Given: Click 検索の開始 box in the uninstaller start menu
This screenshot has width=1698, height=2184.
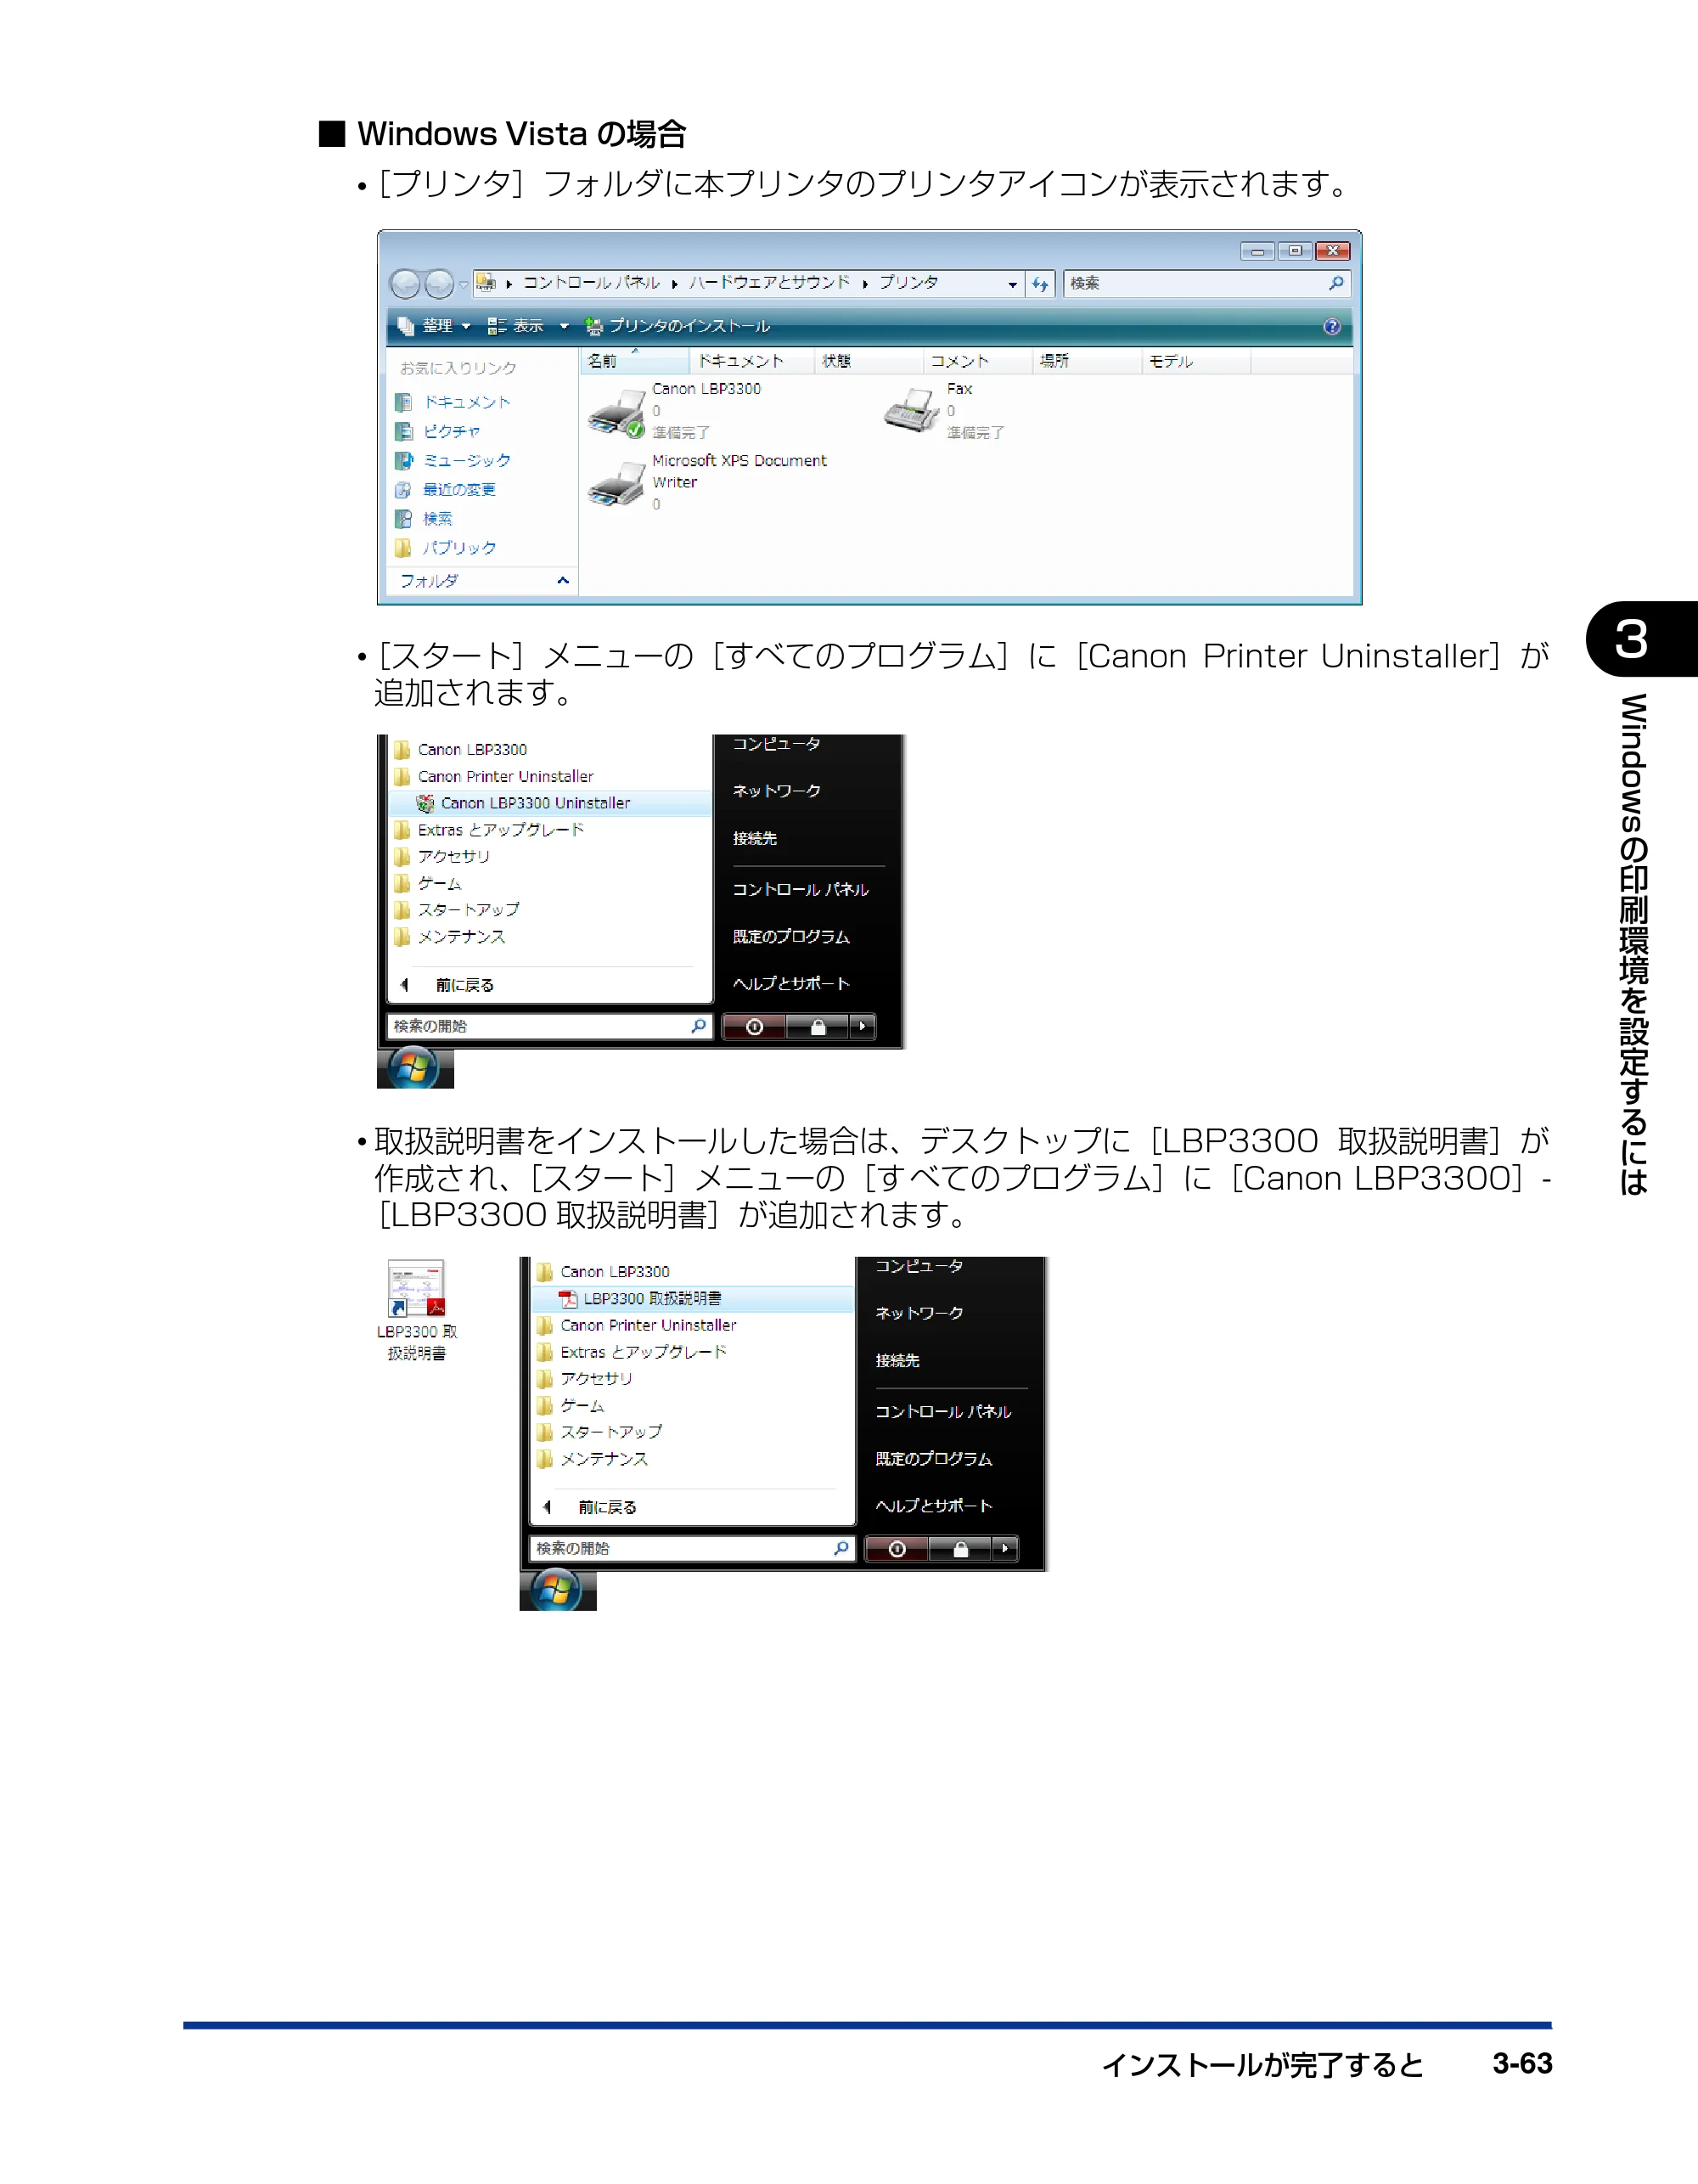Looking at the screenshot, I should (548, 1026).
